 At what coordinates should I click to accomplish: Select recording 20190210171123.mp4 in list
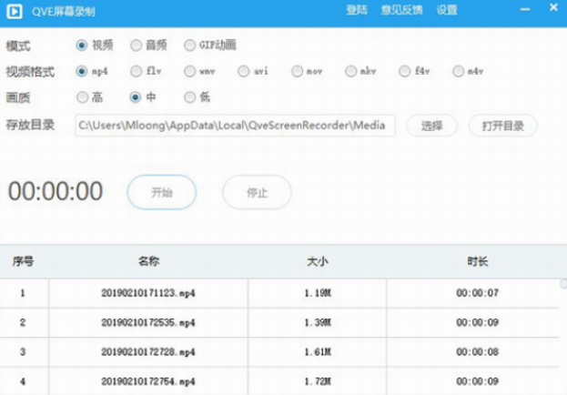tap(148, 294)
